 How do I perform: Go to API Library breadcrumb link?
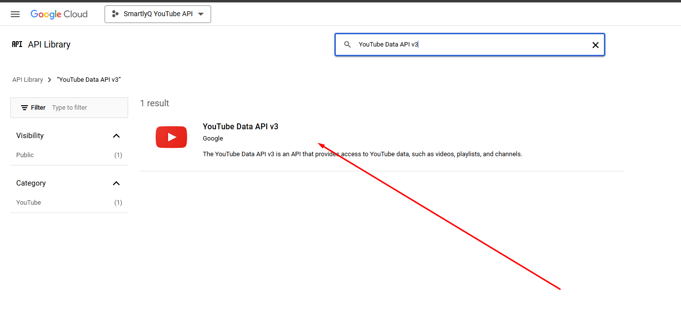tap(27, 79)
